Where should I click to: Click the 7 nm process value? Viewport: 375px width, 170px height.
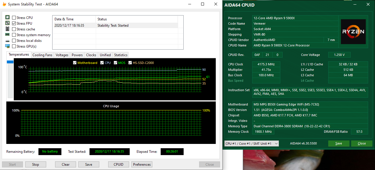331,40
